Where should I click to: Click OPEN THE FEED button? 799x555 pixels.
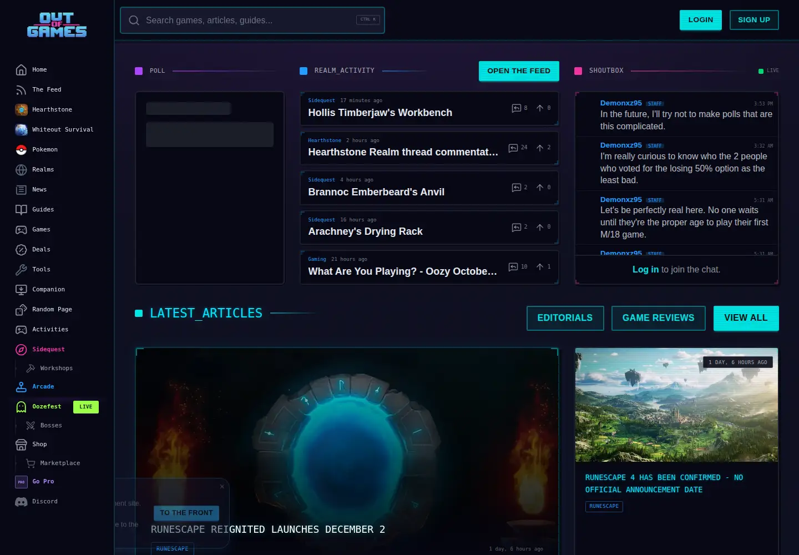pos(519,71)
